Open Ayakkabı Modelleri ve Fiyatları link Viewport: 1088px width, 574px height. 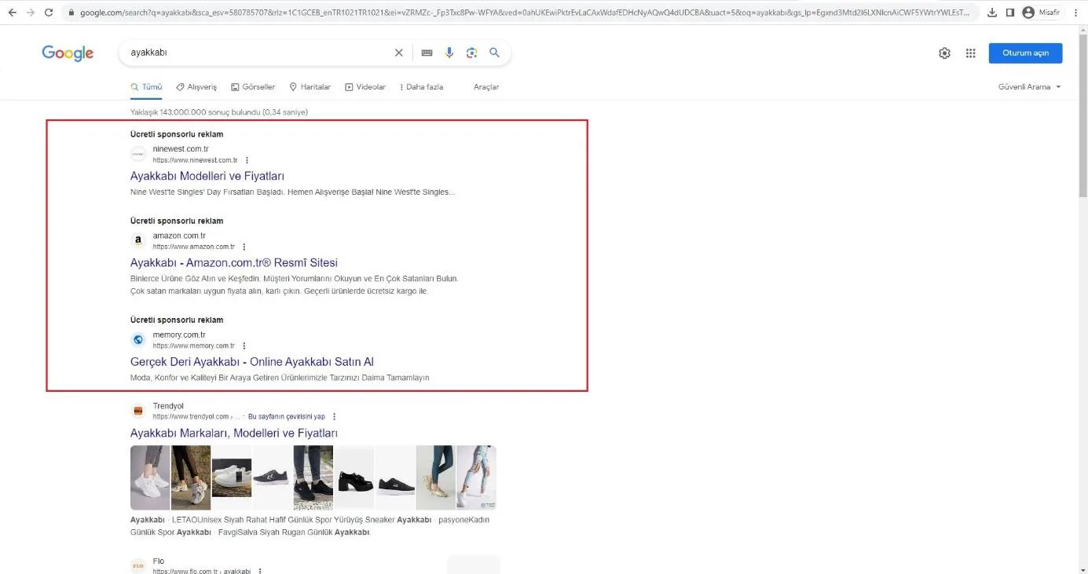tap(207, 176)
